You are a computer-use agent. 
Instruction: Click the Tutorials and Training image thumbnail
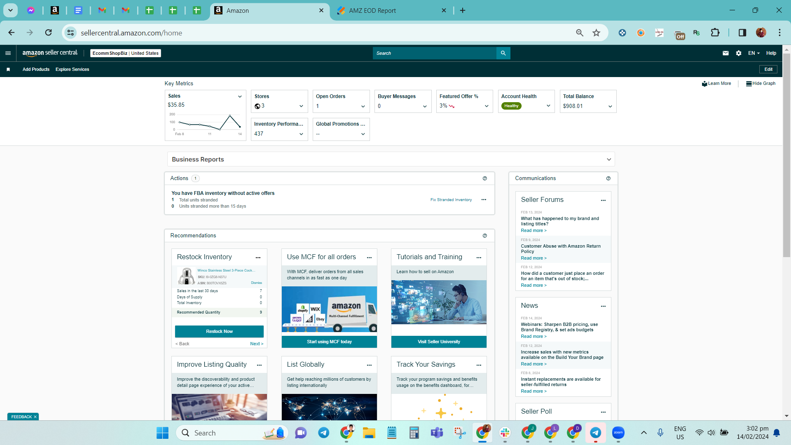click(439, 302)
